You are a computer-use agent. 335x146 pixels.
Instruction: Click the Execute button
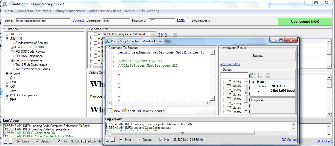point(258,56)
